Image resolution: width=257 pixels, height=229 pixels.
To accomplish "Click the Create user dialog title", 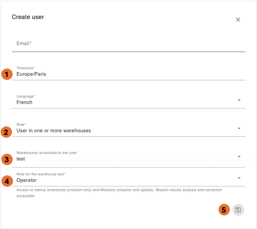I will [x=28, y=17].
